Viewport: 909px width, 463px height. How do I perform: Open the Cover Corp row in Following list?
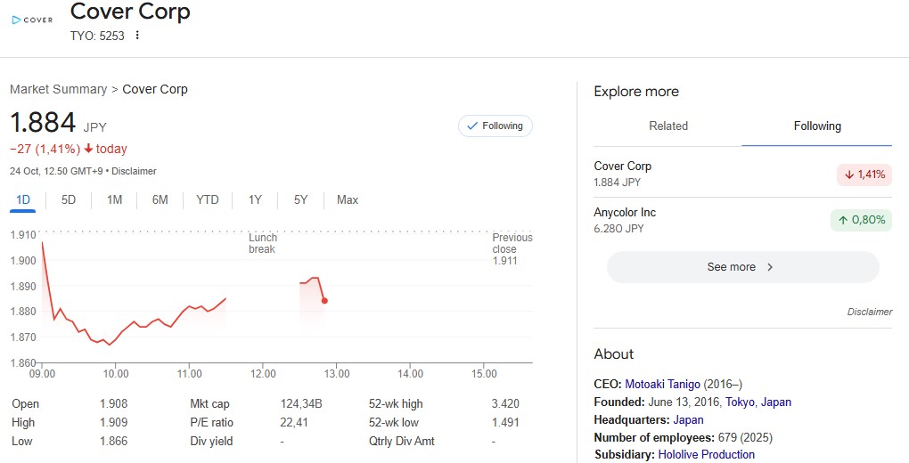tap(742, 174)
